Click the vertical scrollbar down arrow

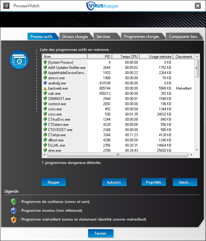[197, 150]
